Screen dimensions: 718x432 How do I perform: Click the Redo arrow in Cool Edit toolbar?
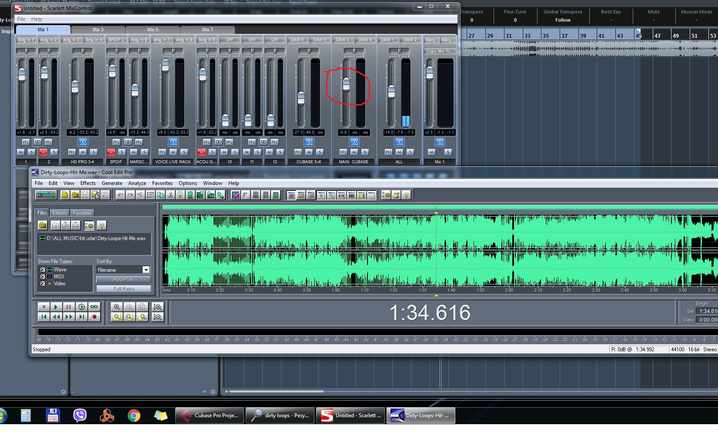130,195
